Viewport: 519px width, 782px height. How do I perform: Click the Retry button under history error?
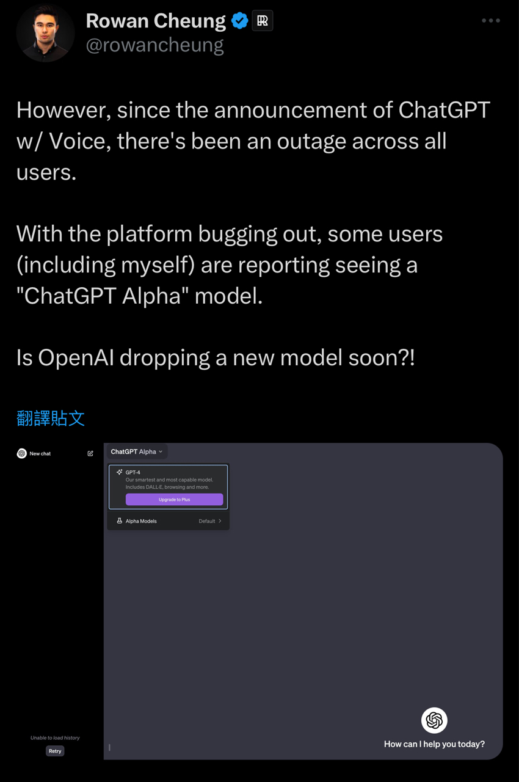point(55,751)
